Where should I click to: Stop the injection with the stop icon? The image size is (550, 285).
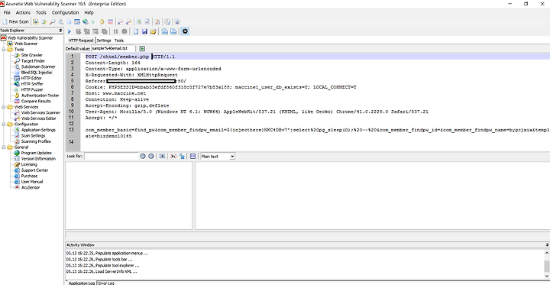125,31
